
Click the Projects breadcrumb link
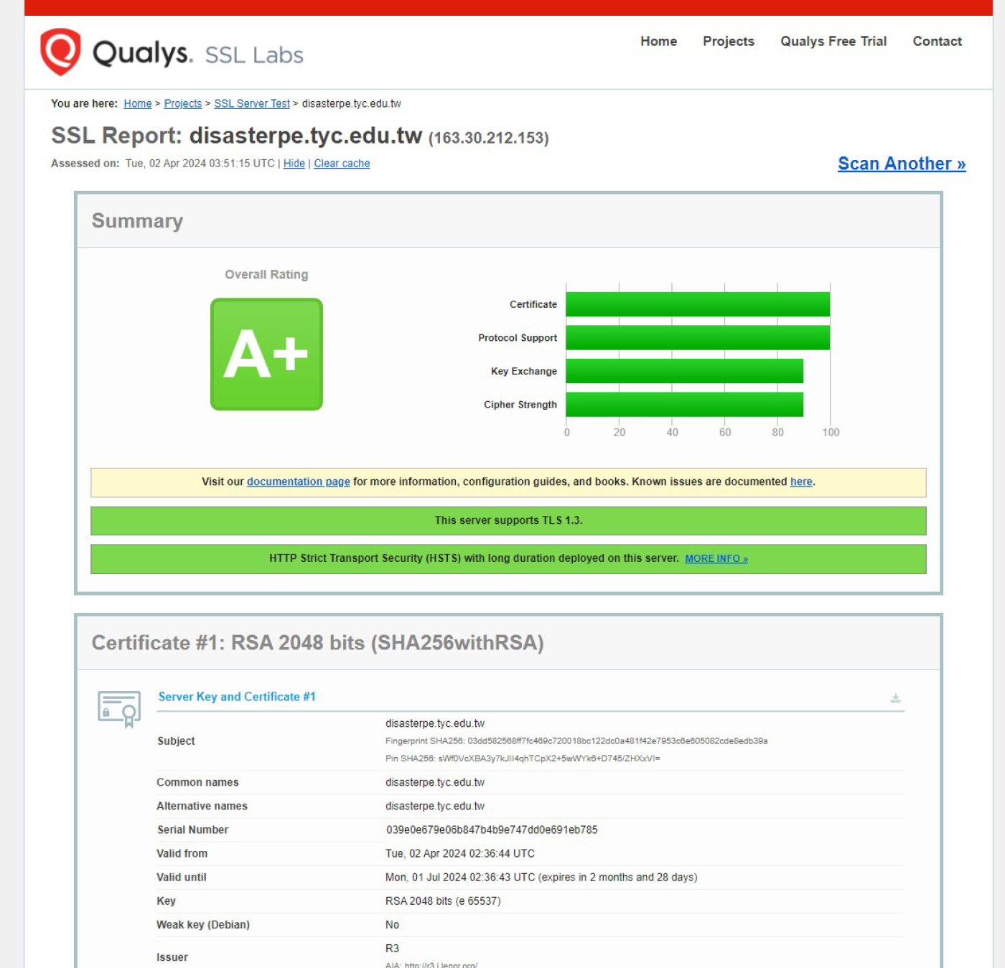pyautogui.click(x=182, y=104)
